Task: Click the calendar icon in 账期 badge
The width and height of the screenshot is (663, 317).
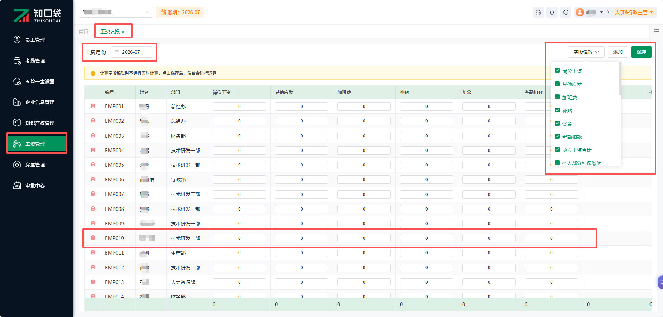Action: (163, 12)
